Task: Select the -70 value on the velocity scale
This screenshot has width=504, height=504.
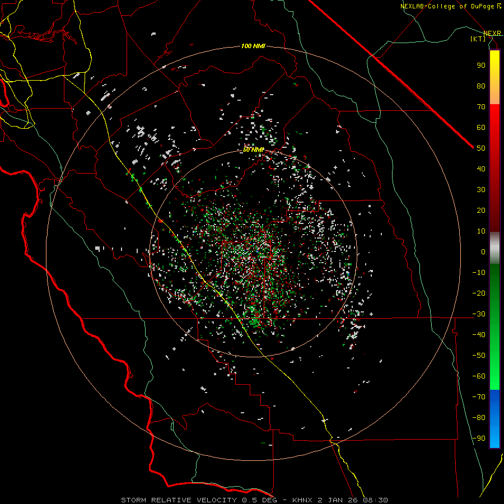Action: tap(479, 397)
